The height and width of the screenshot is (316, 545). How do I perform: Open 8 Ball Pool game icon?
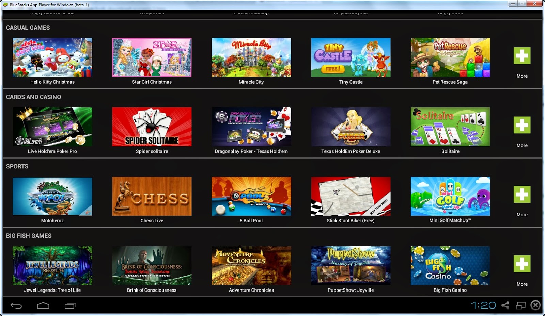click(251, 196)
